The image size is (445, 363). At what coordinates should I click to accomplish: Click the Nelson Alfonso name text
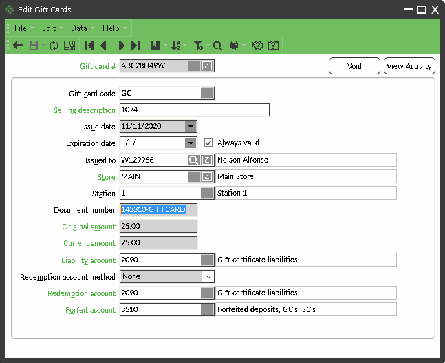[243, 160]
